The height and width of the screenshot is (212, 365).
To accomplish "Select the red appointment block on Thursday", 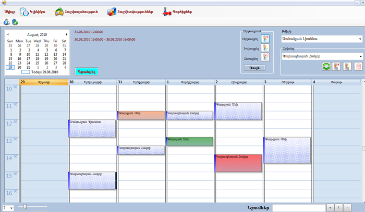I will coord(238,163).
